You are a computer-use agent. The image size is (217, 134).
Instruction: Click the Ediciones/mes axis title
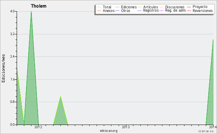click(3, 68)
